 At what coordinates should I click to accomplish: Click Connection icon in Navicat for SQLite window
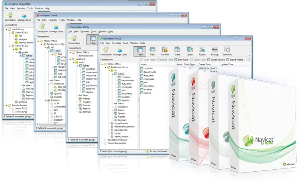(74, 40)
